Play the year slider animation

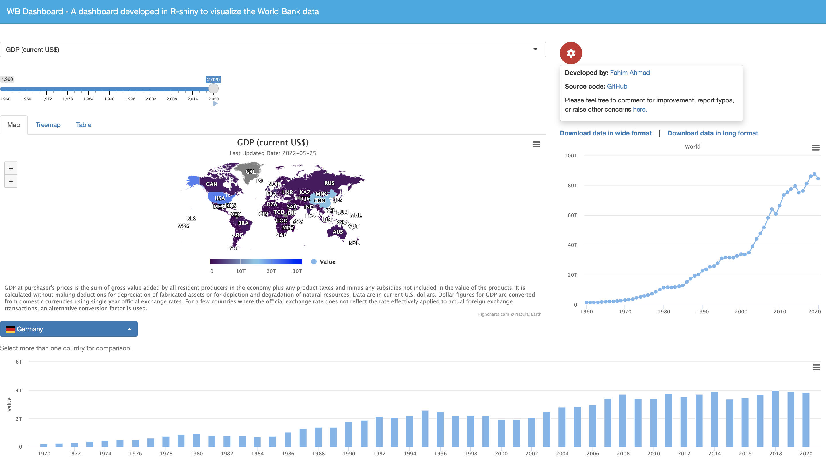point(215,103)
